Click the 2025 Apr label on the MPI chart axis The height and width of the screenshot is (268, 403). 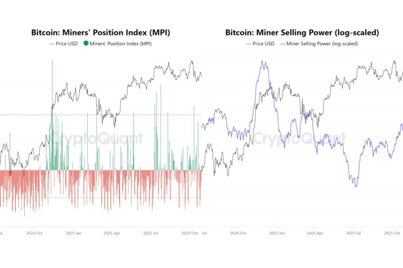point(111,233)
